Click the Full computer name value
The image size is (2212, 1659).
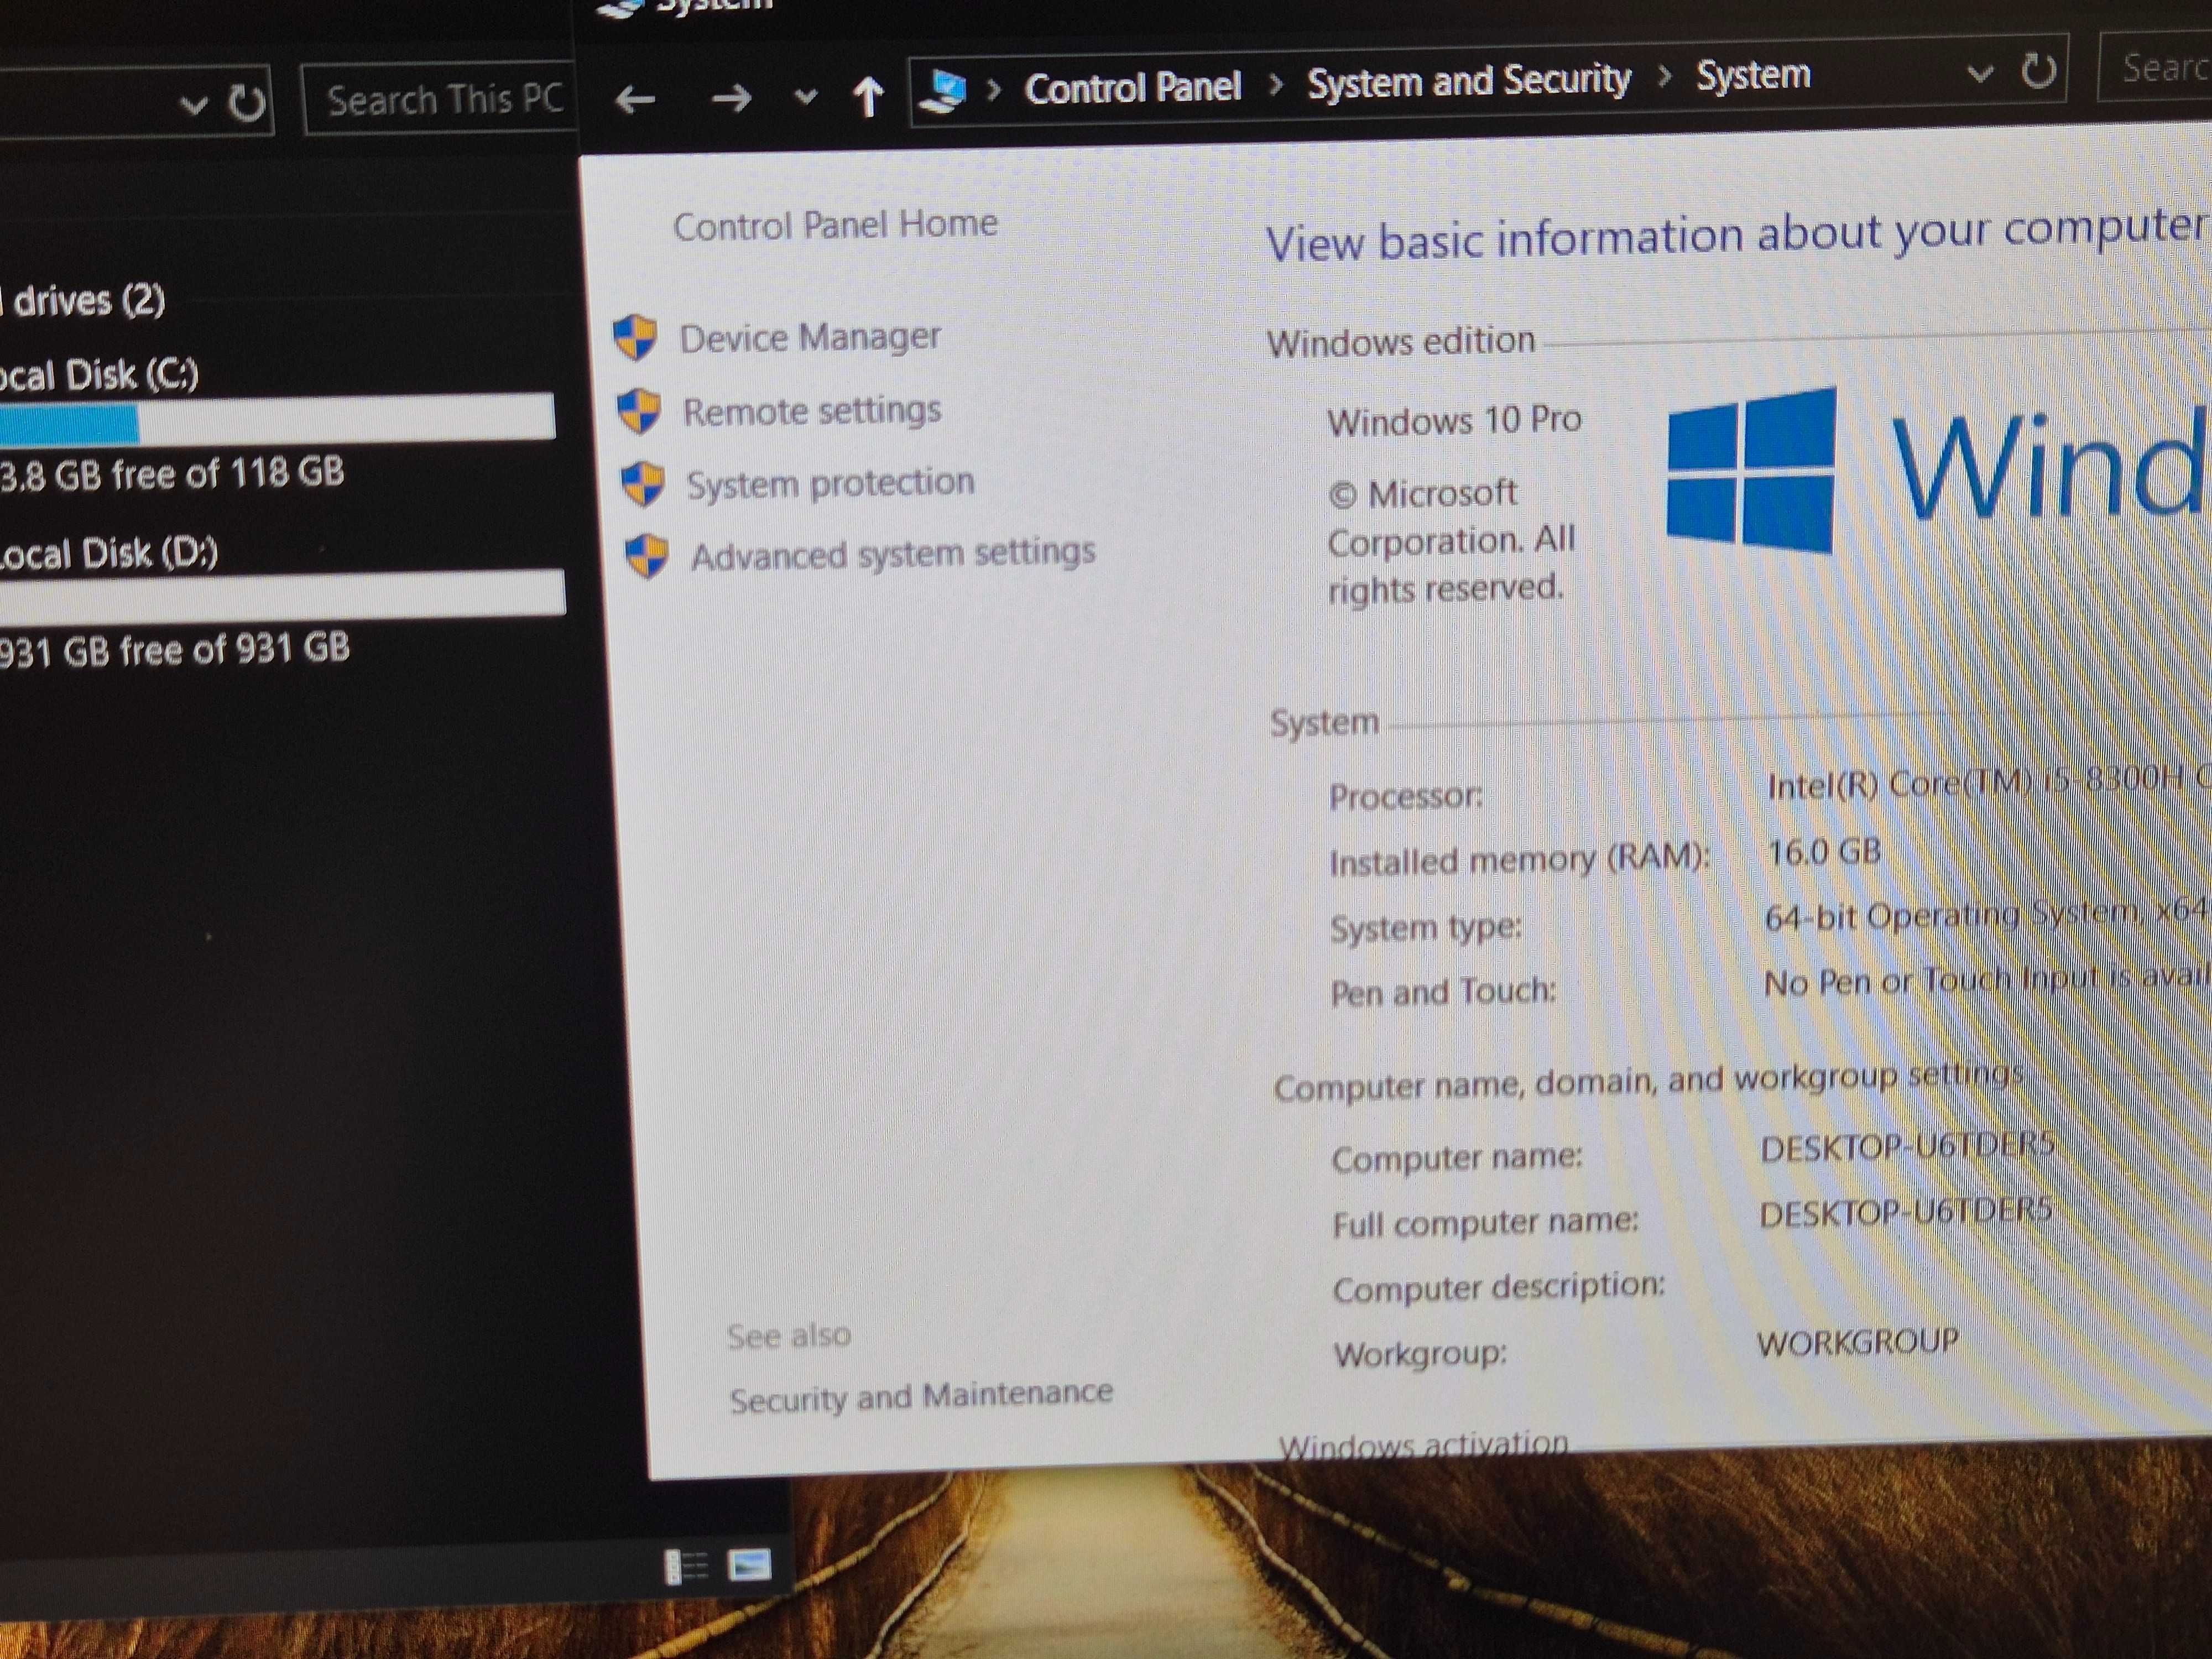1906,1213
